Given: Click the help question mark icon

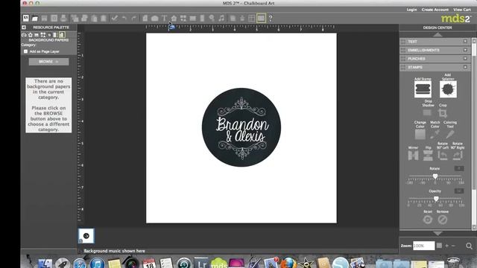Looking at the screenshot, I should coord(271,18).
